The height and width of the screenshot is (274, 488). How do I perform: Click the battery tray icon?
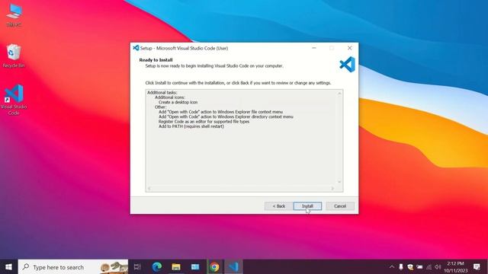419,267
